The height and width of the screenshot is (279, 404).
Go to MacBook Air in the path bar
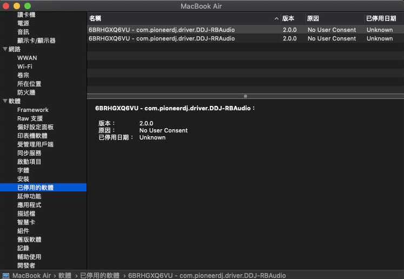[x=31, y=275]
